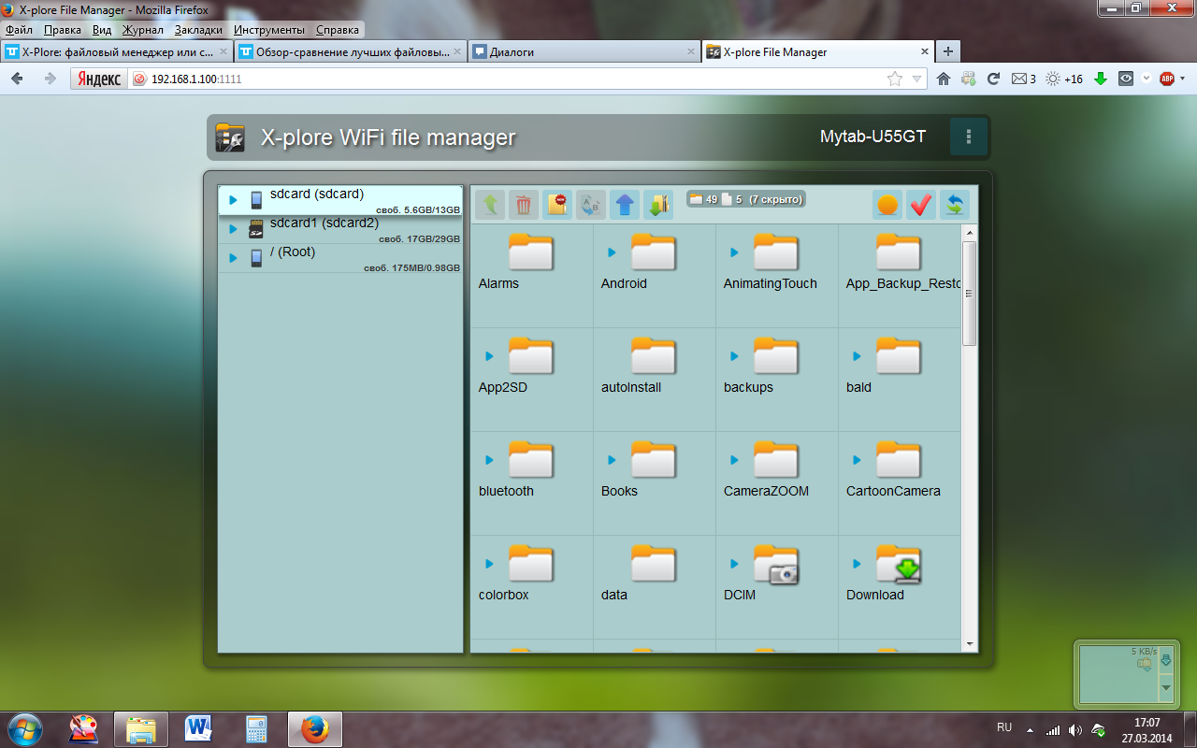Image resolution: width=1197 pixels, height=748 pixels.
Task: Open the Файл menu
Action: click(x=19, y=30)
